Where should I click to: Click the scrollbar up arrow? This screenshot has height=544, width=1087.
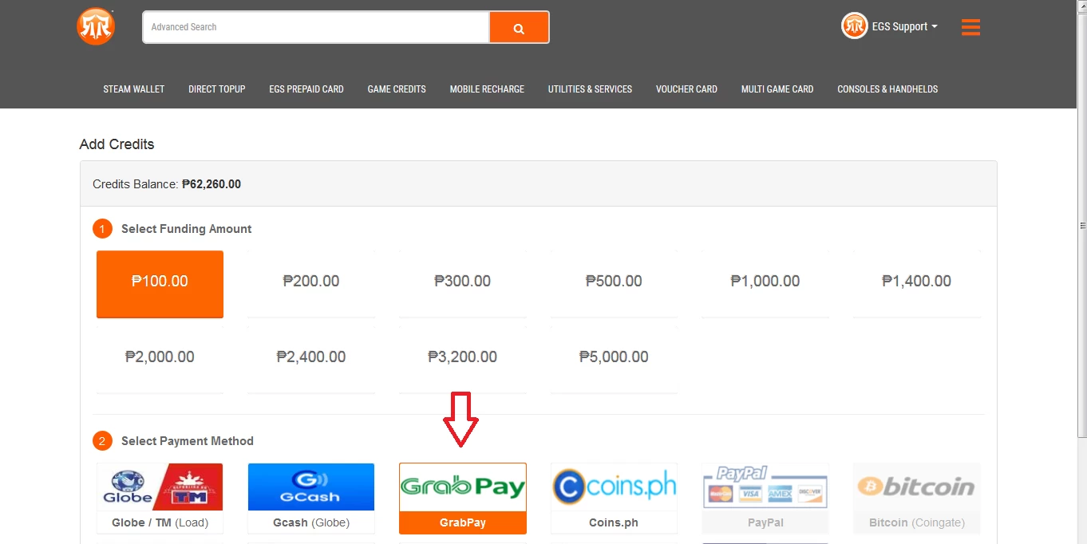coord(1082,6)
